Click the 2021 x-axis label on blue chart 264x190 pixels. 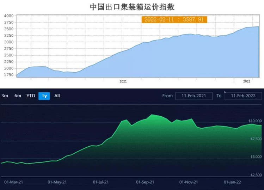click(123, 81)
